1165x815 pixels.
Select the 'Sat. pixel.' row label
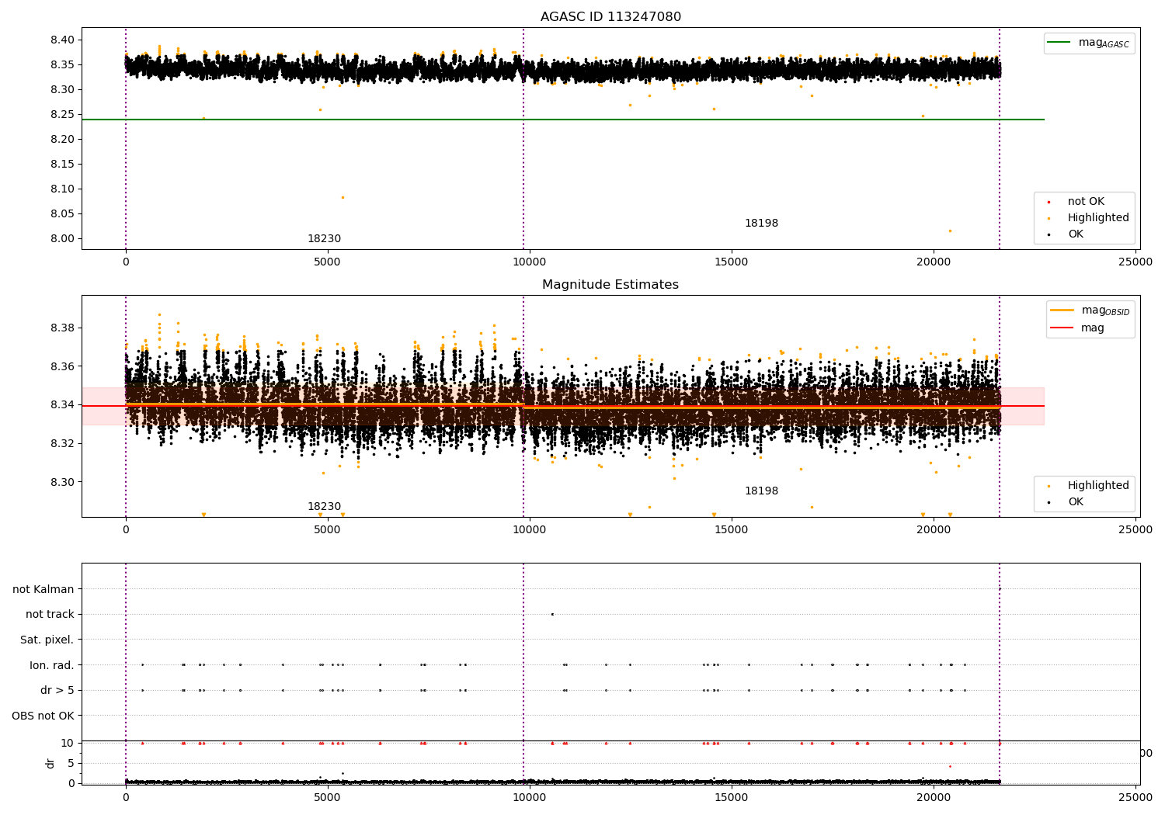[x=47, y=640]
